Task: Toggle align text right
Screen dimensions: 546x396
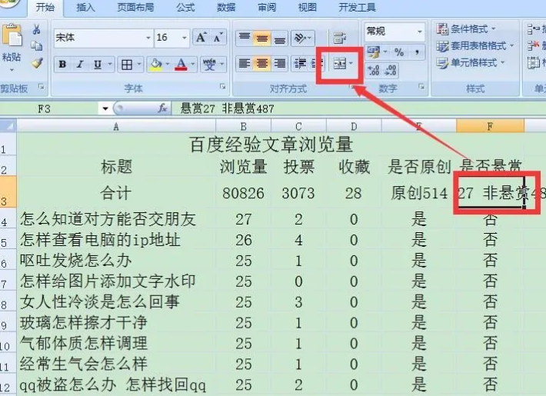Action: click(x=279, y=63)
